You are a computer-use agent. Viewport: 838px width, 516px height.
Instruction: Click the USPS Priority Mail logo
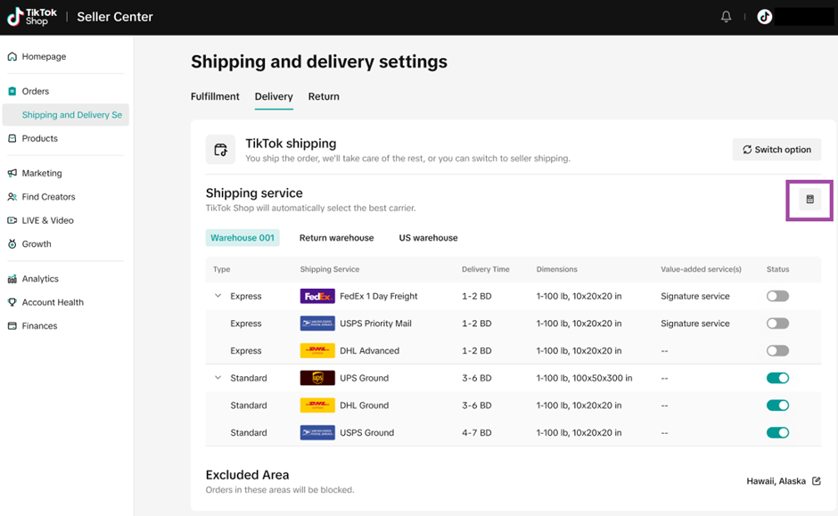317,324
